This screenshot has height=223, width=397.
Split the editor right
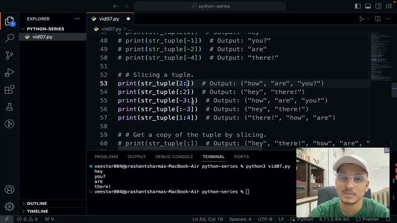tap(378, 19)
